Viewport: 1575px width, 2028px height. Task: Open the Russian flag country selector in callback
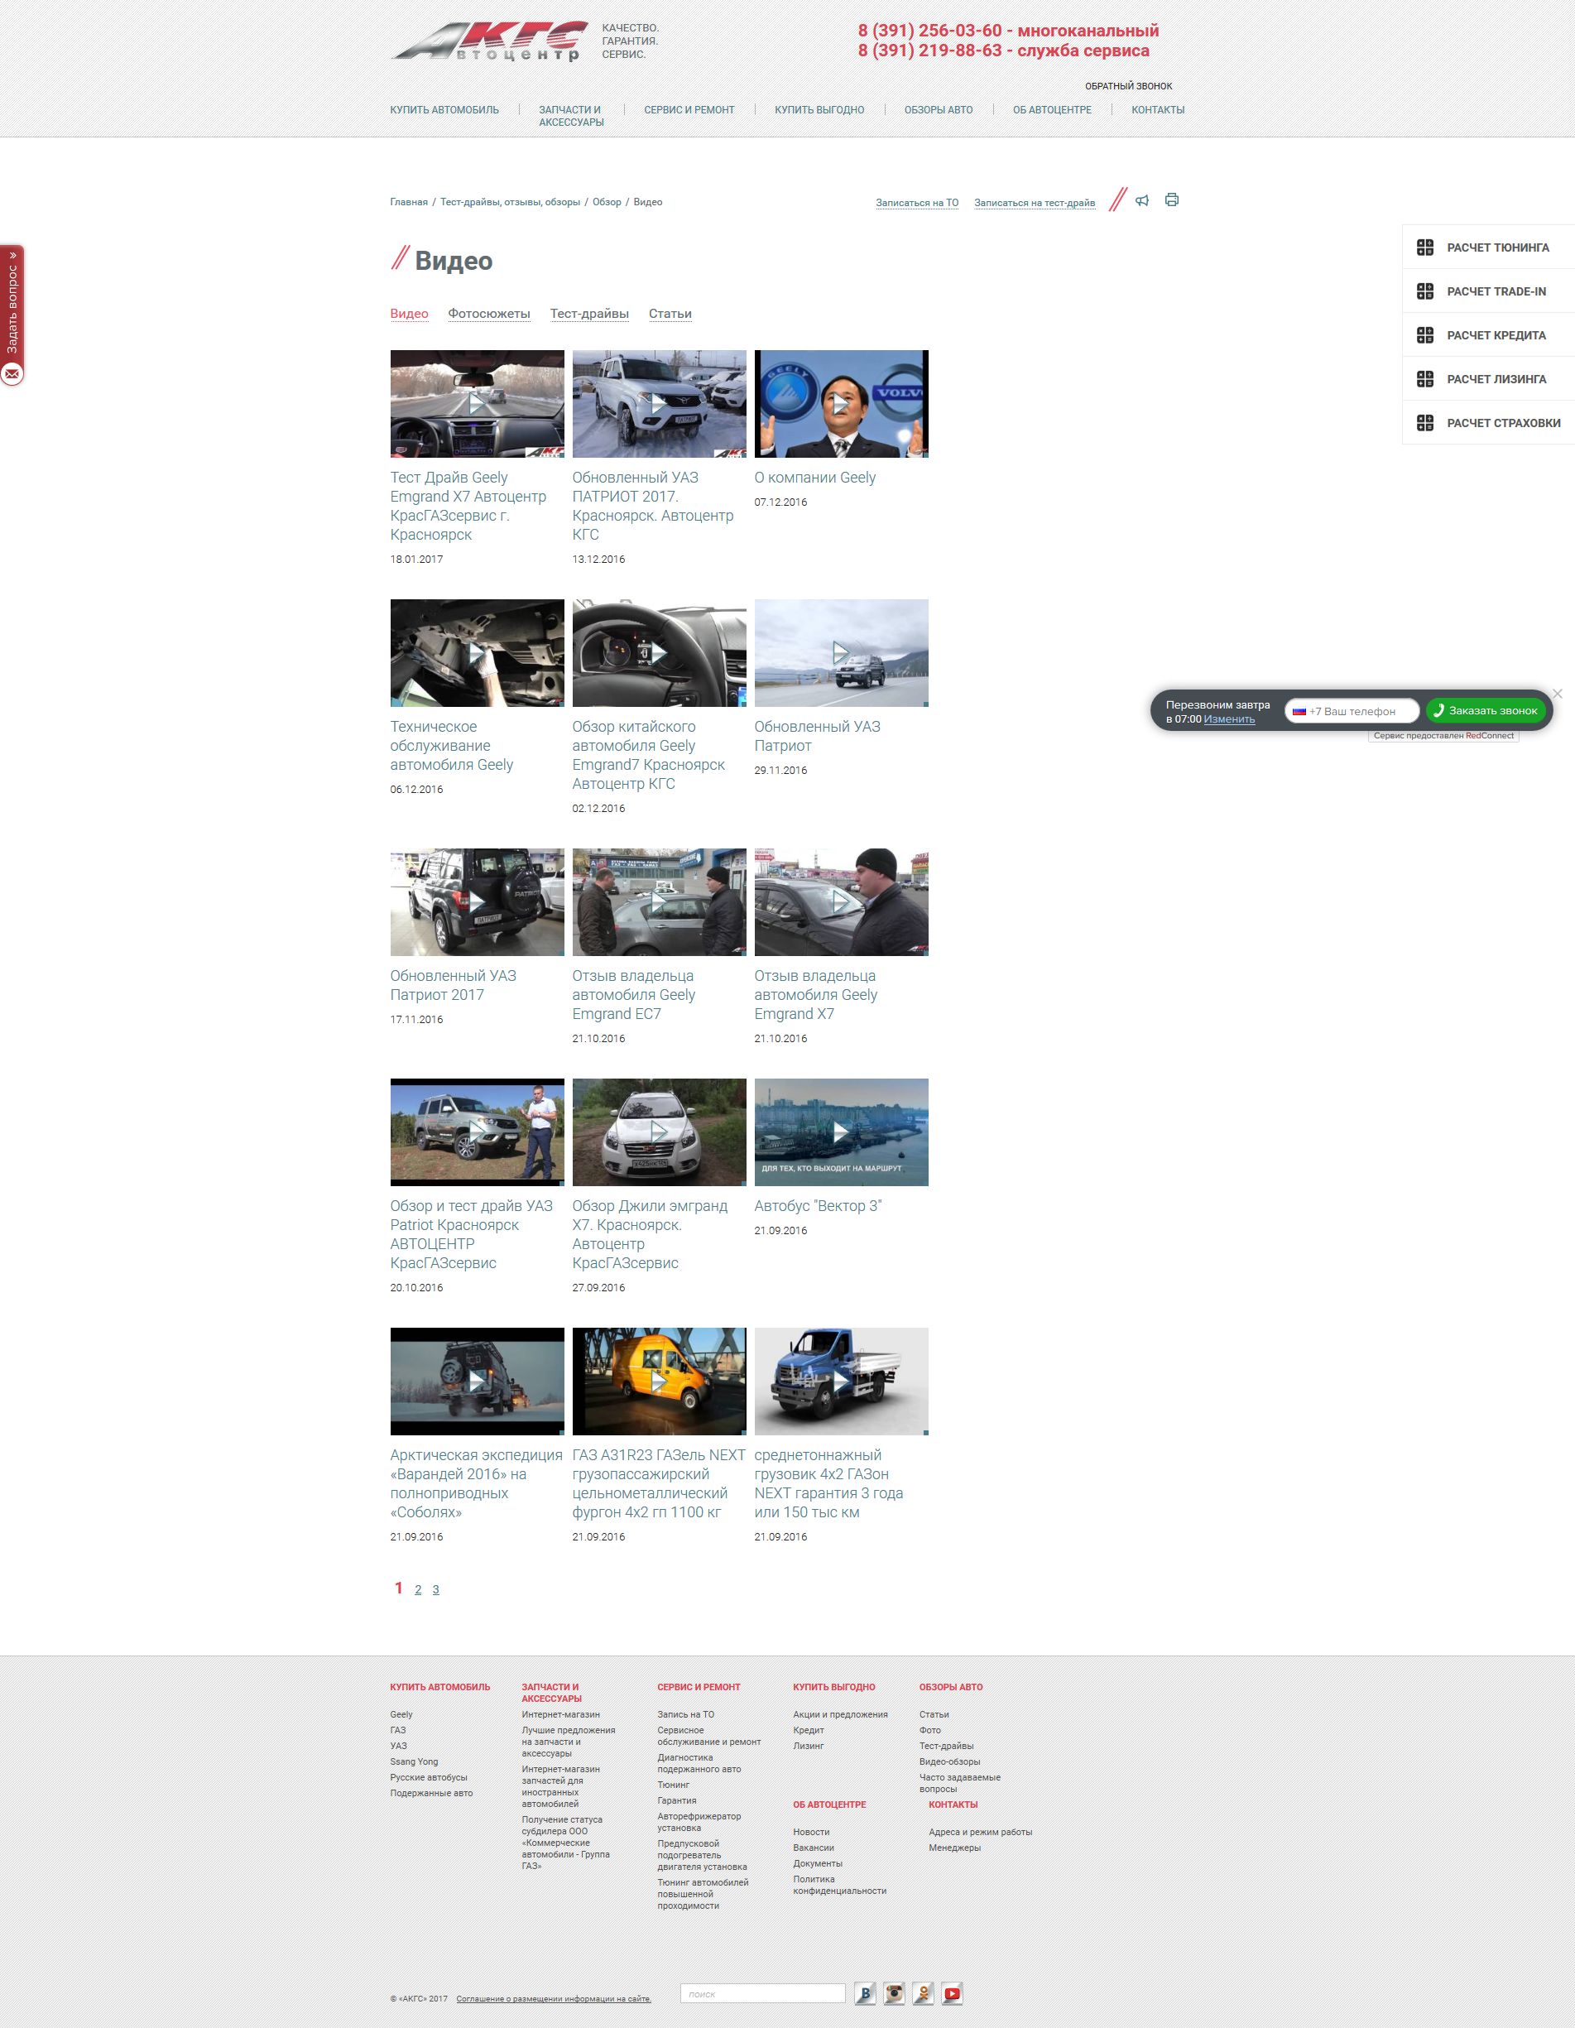pos(1299,711)
